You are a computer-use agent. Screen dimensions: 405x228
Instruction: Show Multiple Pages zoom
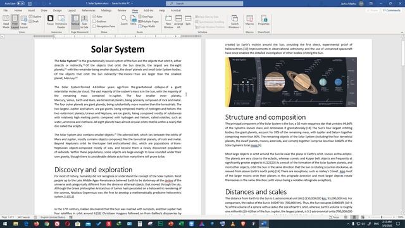pos(149,22)
